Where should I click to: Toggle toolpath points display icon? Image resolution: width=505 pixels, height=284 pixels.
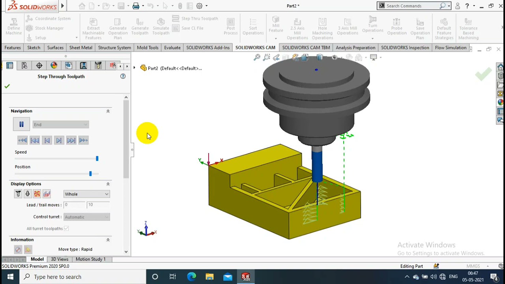(x=47, y=194)
